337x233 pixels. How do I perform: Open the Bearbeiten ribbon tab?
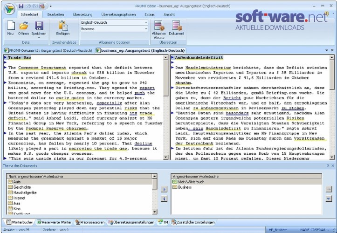pos(55,14)
